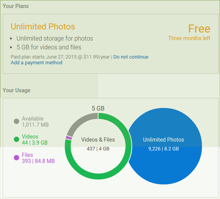Select the Files 393 | 84.8 MB label

pyautogui.click(x=38, y=158)
